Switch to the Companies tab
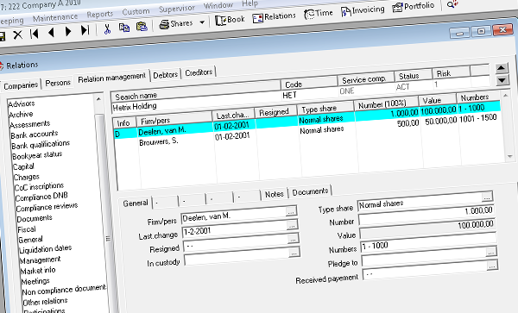The width and height of the screenshot is (518, 313). point(21,85)
